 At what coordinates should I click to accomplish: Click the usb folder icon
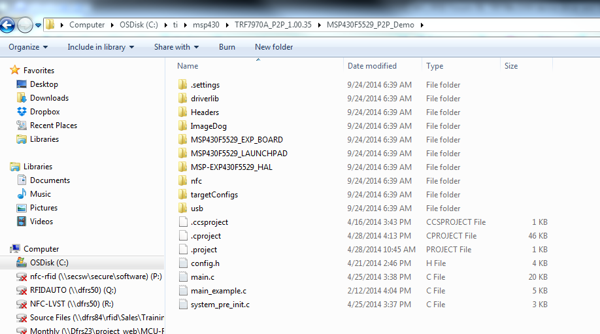(x=183, y=208)
